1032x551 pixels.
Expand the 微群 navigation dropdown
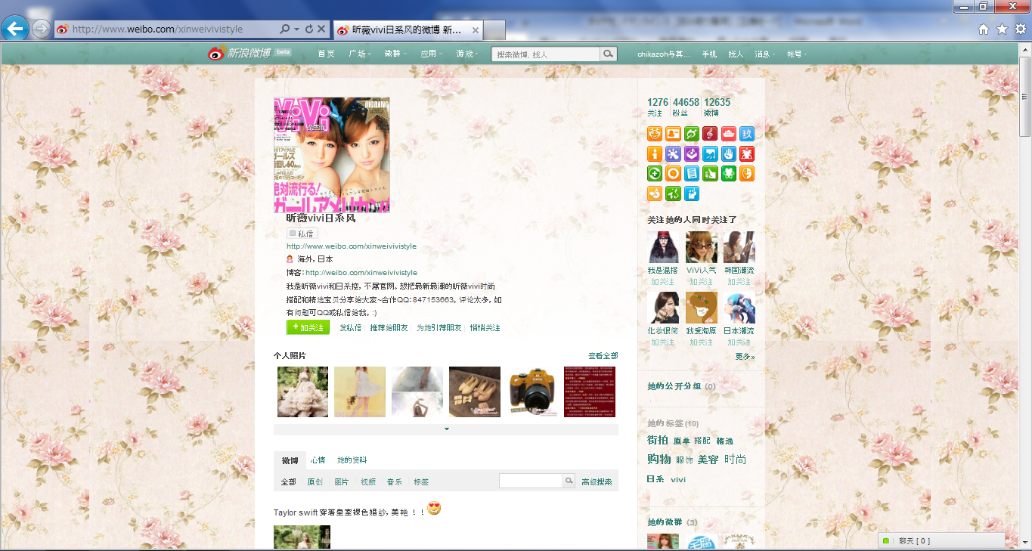395,54
